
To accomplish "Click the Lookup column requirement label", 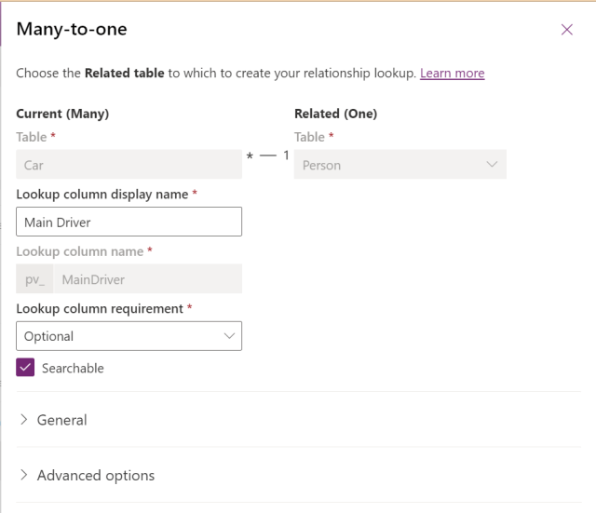I will tap(100, 308).
